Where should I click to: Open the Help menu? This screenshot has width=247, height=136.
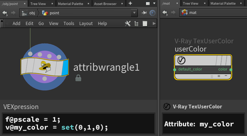point(102,24)
